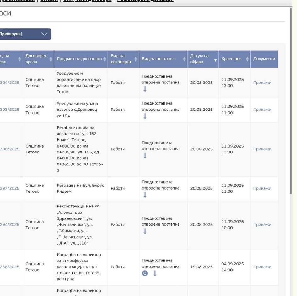Click the round 'e' icon in row 238/2025

click(145, 273)
